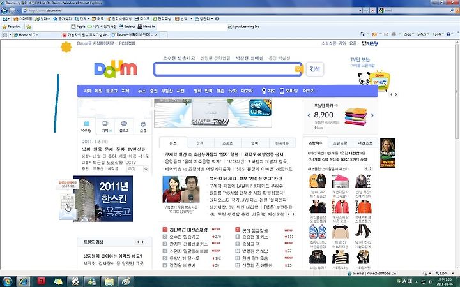Image resolution: width=460 pixels, height=287 pixels.
Task: Open the 지도 map pin icon
Action: coord(264,91)
